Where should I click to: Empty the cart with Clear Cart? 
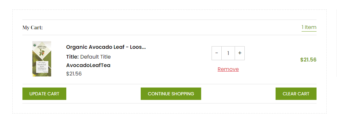click(296, 94)
